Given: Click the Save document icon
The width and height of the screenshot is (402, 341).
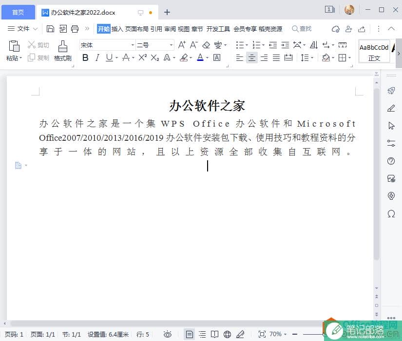Looking at the screenshot, I should [50, 29].
